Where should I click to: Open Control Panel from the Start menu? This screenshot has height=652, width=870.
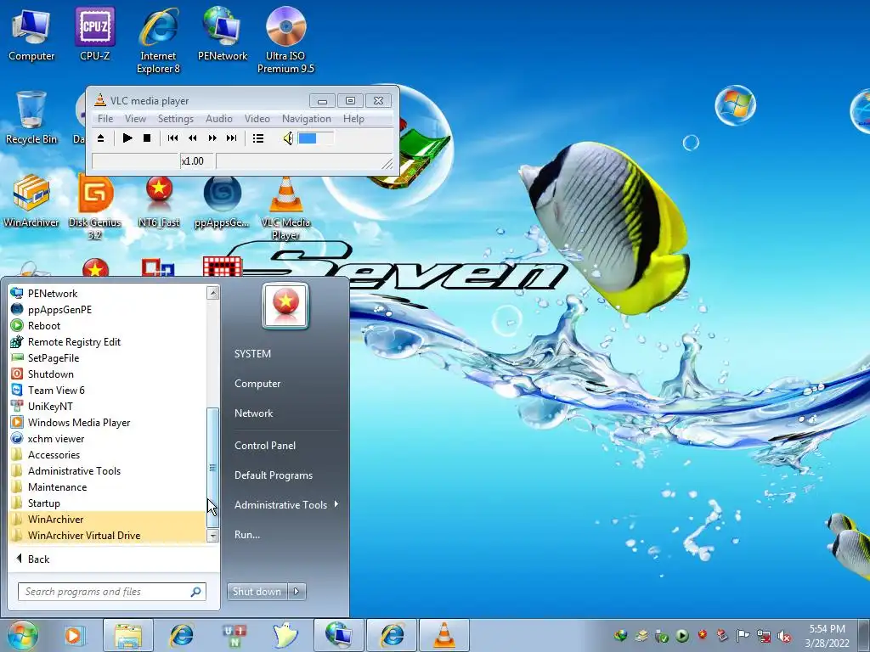[265, 445]
